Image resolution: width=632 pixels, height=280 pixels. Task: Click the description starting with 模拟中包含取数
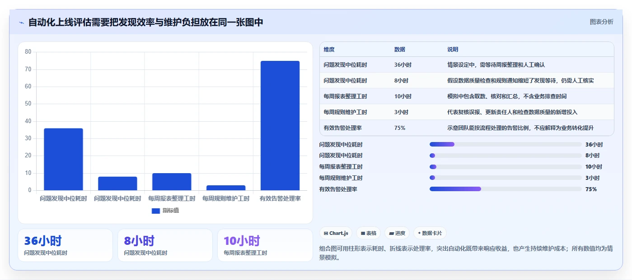[507, 96]
